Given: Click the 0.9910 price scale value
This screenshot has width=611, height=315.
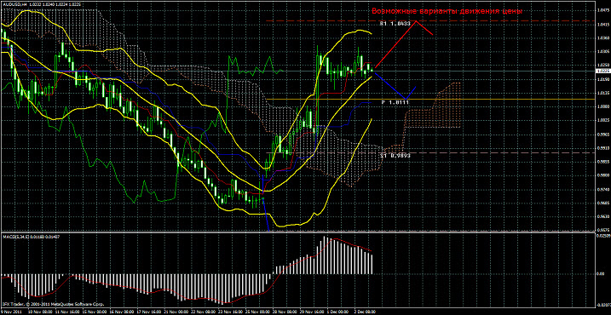Looking at the screenshot, I should tap(603, 148).
